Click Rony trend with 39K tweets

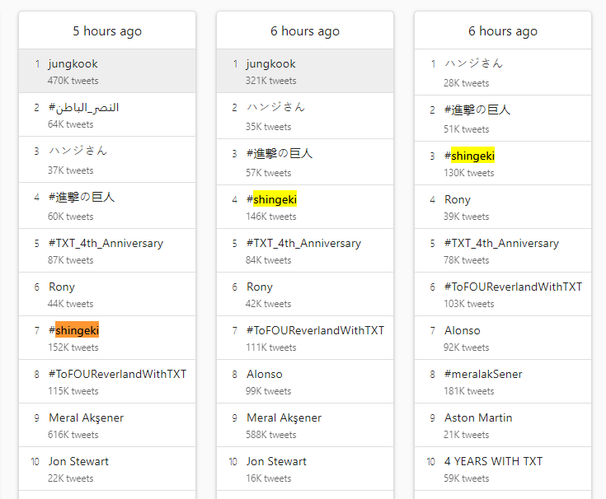pos(503,207)
